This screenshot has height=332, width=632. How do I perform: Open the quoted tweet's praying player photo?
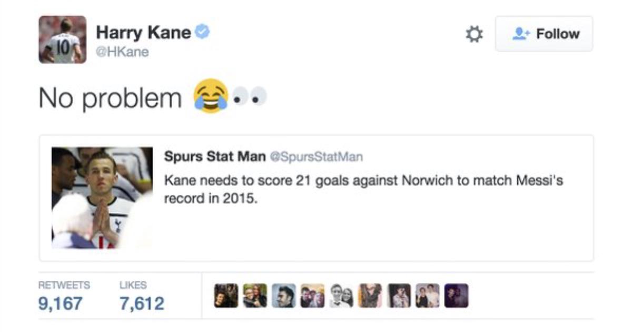(102, 198)
